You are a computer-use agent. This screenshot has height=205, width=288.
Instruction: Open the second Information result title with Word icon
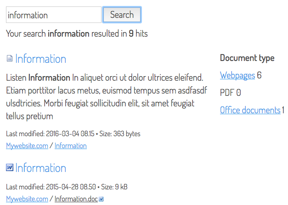pos(40,168)
